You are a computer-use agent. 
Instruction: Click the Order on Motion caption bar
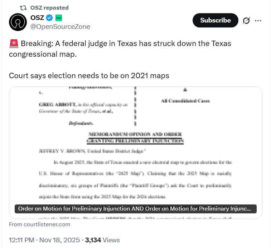point(136,209)
